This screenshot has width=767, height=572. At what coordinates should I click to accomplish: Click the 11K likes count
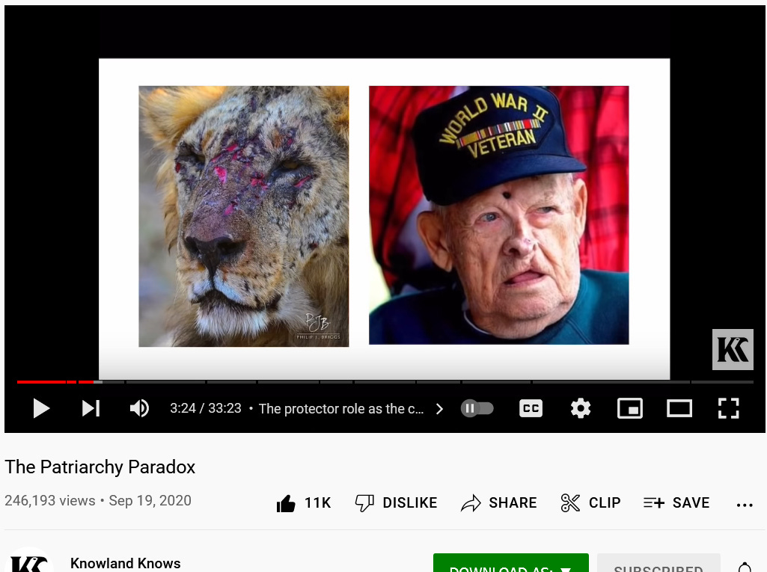[317, 503]
